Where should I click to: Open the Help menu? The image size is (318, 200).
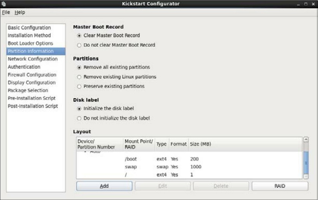tap(20, 12)
